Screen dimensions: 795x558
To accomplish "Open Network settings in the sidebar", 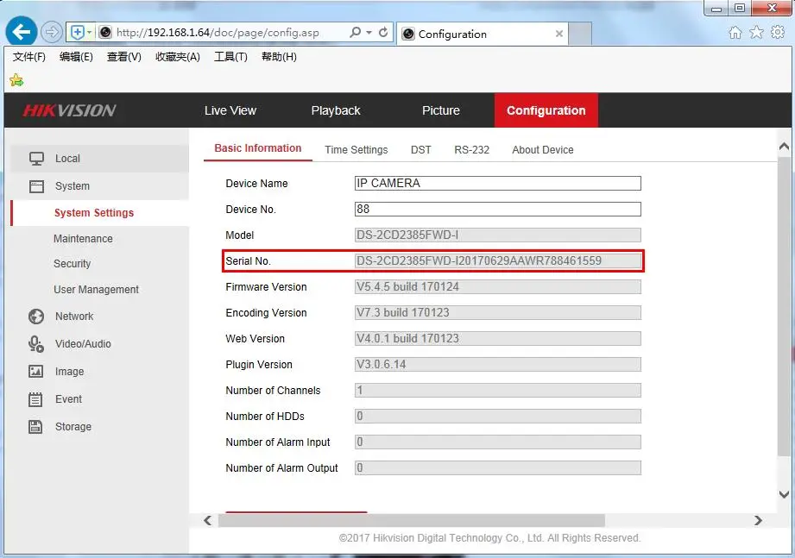I will (x=74, y=317).
